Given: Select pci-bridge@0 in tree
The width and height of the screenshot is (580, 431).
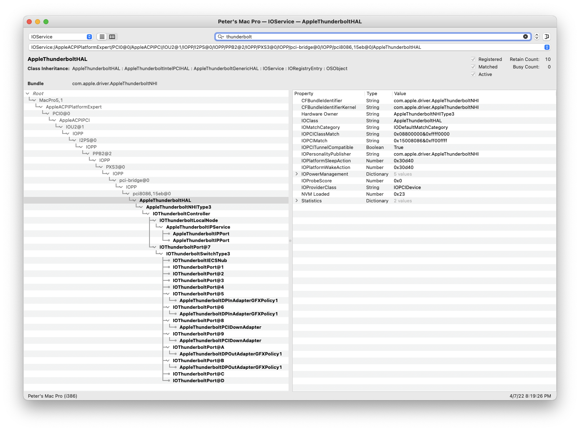Looking at the screenshot, I should click(x=134, y=180).
